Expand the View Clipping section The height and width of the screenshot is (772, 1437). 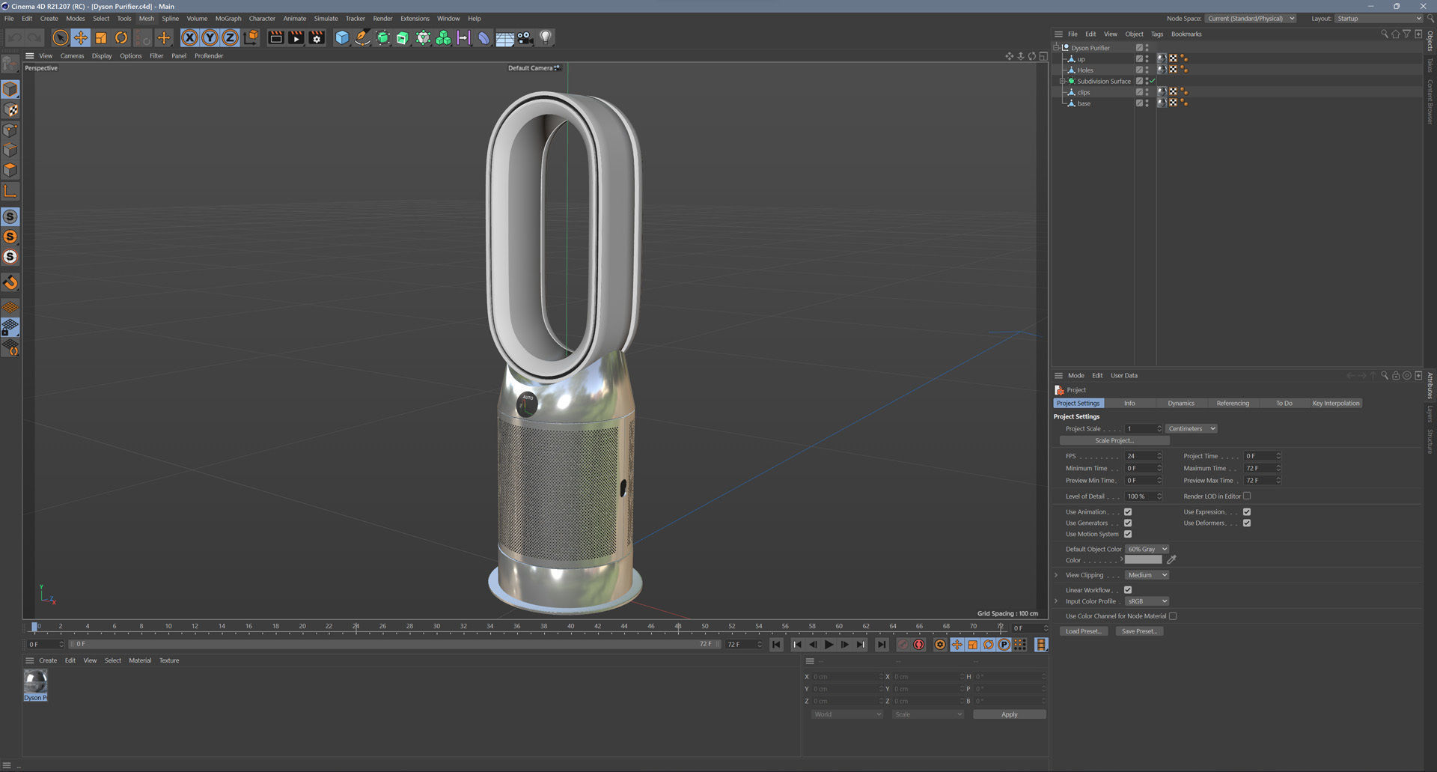coord(1056,575)
